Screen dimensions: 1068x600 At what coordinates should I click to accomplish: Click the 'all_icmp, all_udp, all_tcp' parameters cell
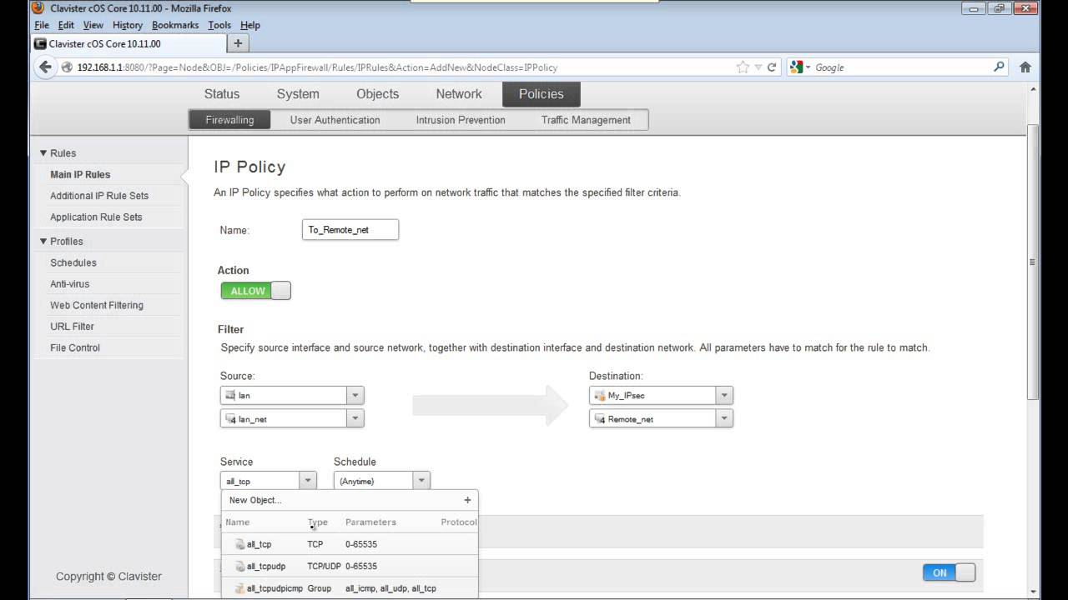click(390, 588)
